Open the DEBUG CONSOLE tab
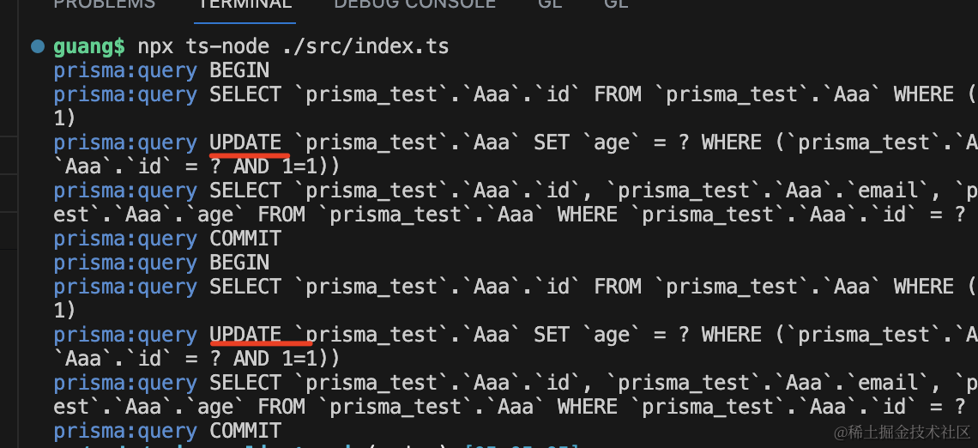Image resolution: width=978 pixels, height=448 pixels. click(x=414, y=3)
